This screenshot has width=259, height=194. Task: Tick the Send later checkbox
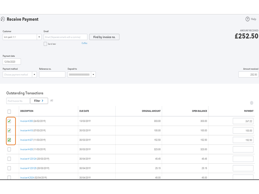[x=45, y=44]
